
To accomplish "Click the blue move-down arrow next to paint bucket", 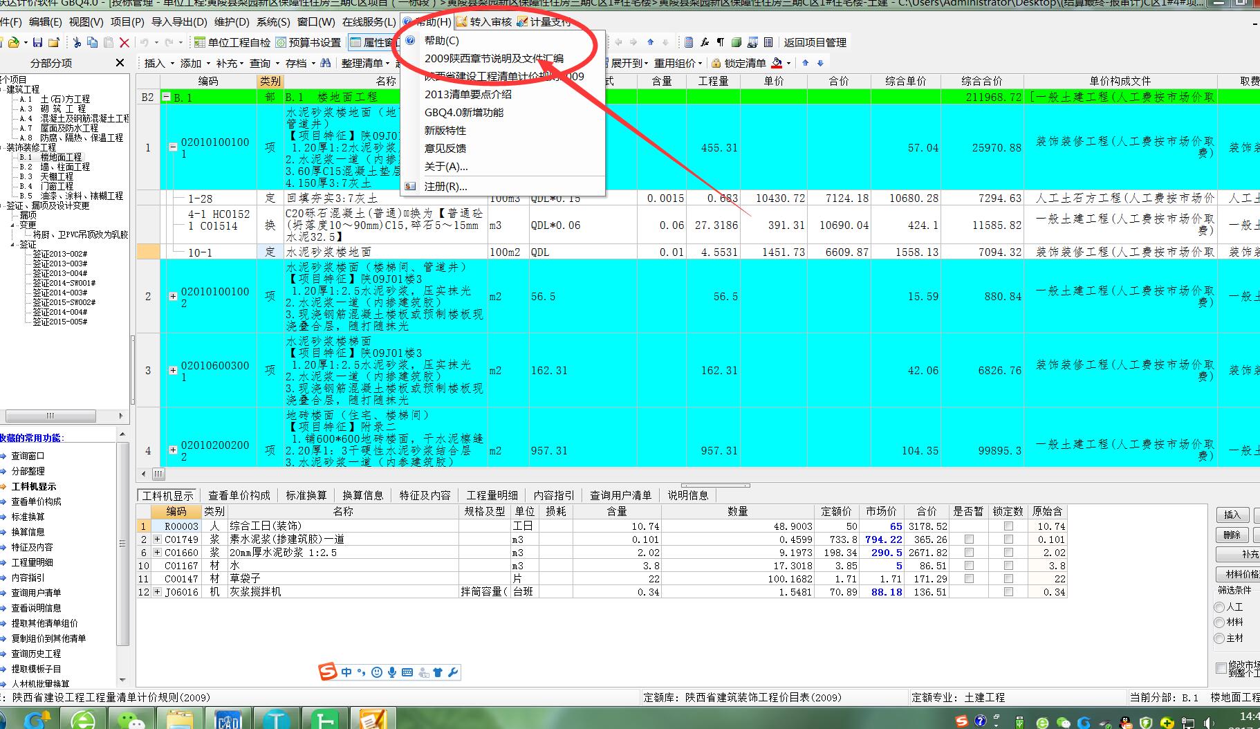I will [x=820, y=63].
